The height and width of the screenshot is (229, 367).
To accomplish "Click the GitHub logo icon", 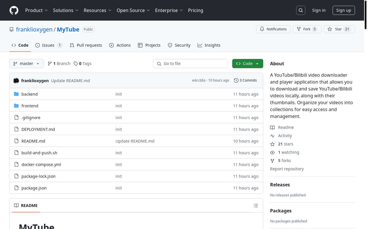I will pyautogui.click(x=14, y=10).
